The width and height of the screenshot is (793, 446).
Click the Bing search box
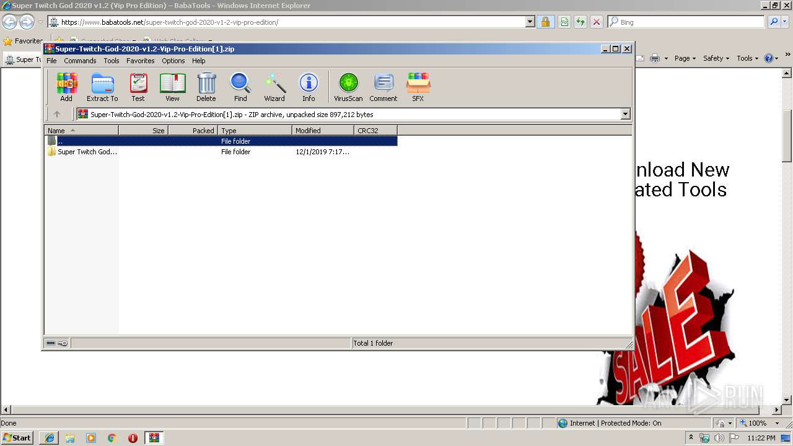click(686, 22)
